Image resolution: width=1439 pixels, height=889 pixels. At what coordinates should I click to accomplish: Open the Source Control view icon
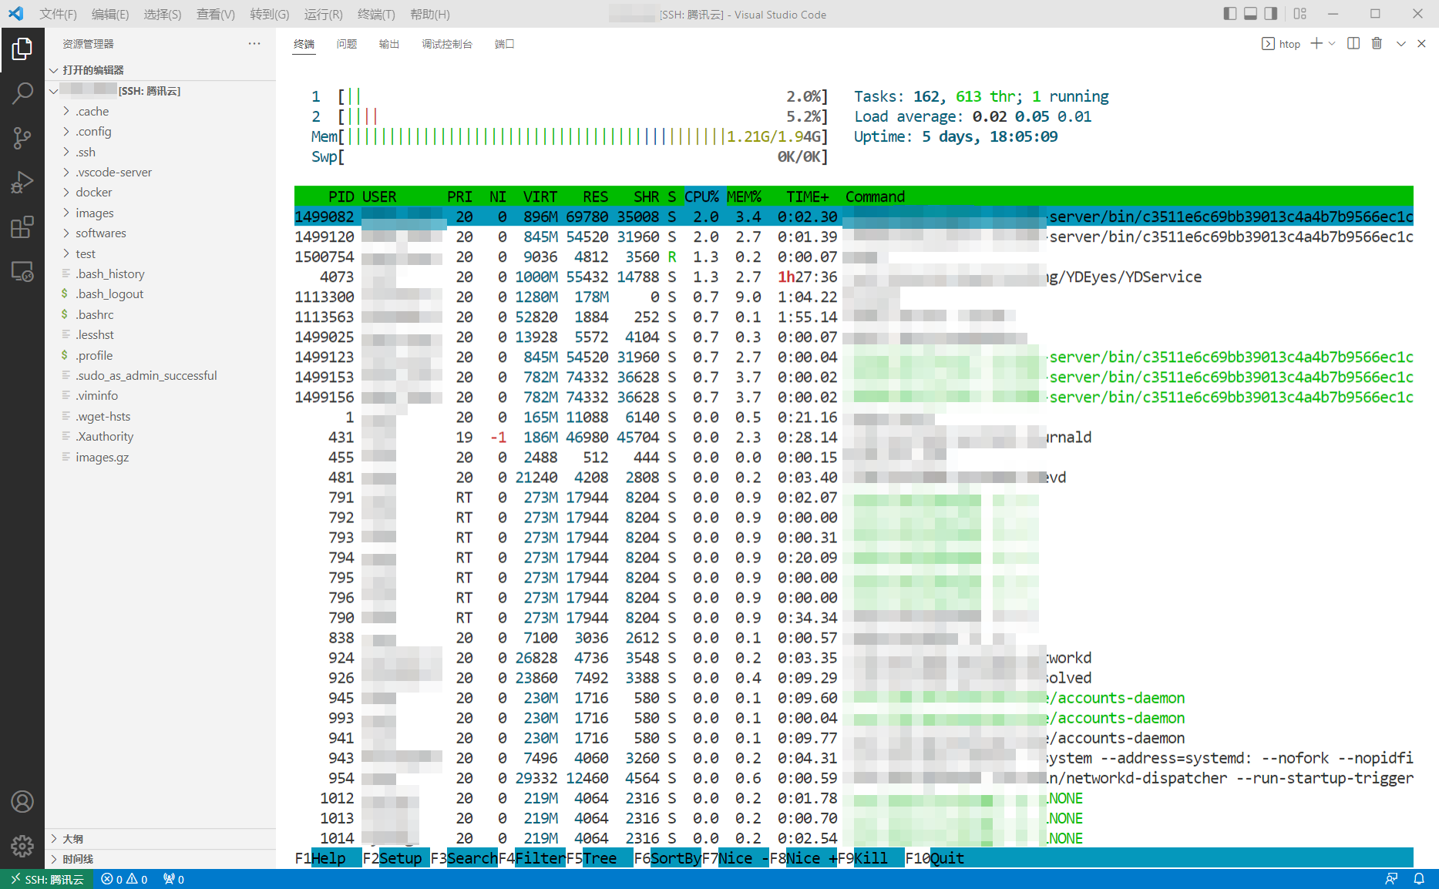pos(22,139)
